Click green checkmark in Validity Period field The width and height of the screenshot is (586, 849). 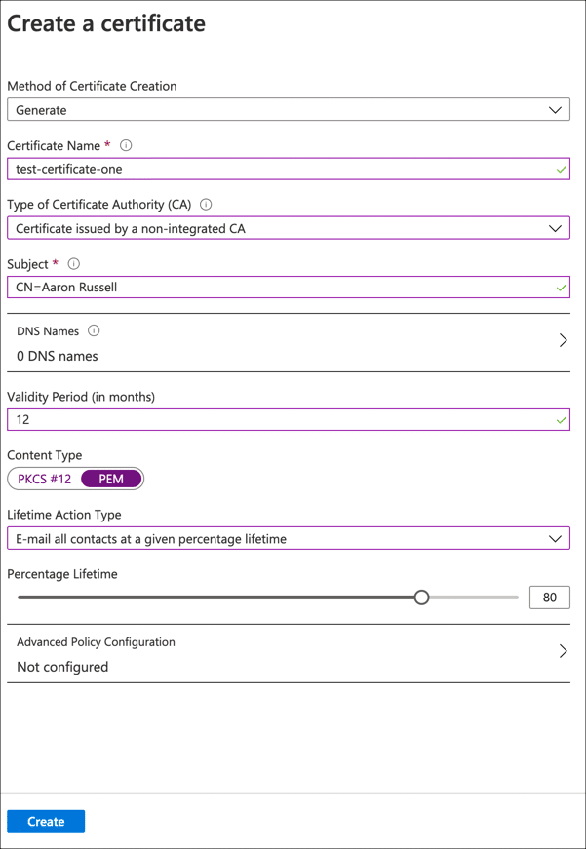coord(562,421)
